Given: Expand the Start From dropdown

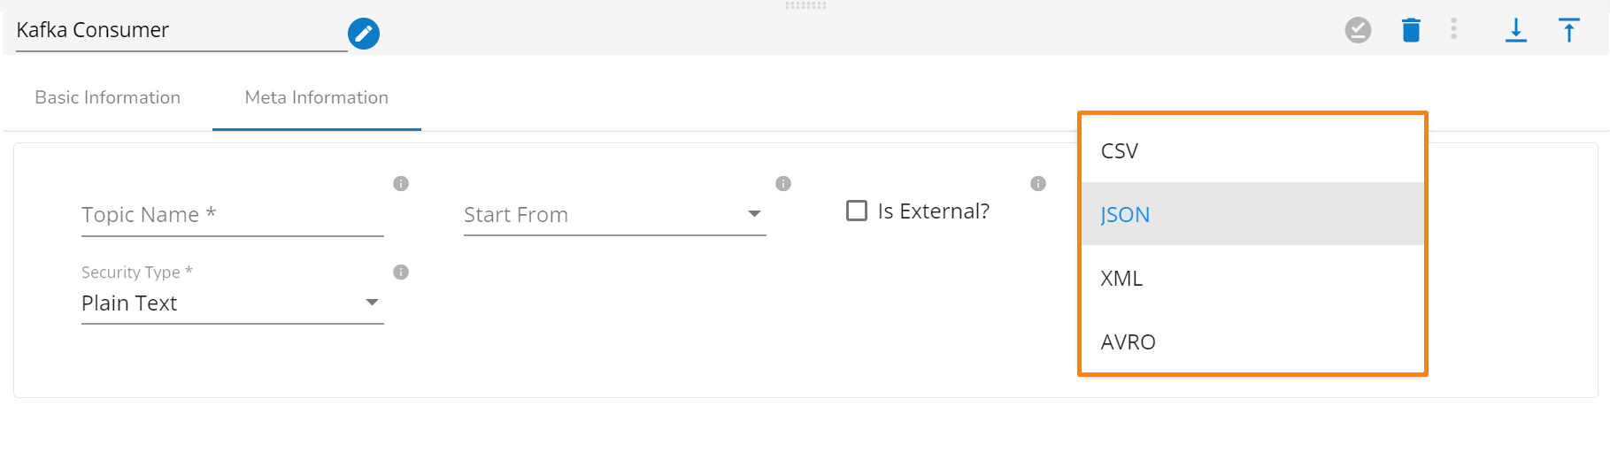Looking at the screenshot, I should point(614,215).
